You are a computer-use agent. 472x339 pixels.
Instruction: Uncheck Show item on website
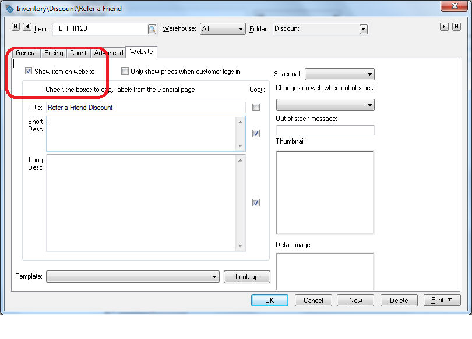coord(29,72)
